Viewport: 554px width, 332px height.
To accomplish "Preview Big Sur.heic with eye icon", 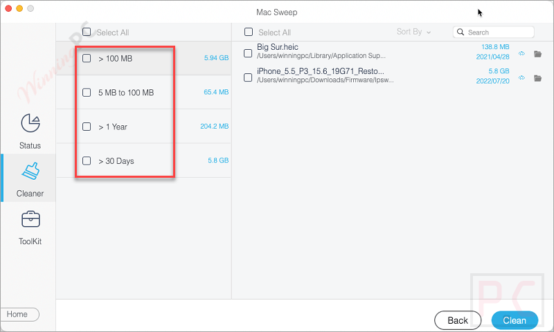I will [x=521, y=54].
